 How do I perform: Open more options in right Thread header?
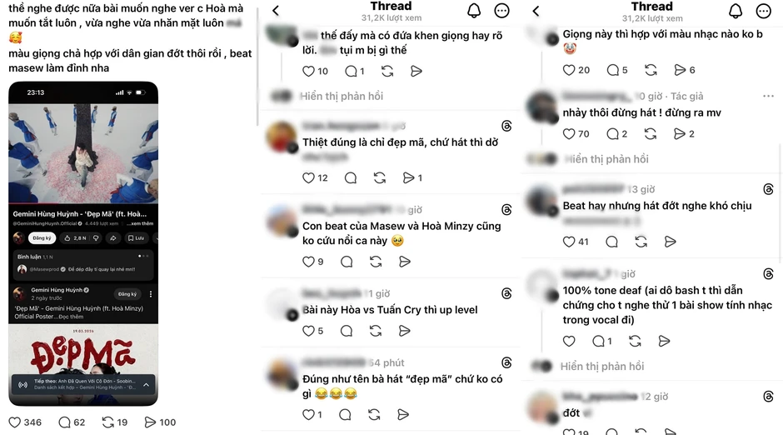[764, 11]
